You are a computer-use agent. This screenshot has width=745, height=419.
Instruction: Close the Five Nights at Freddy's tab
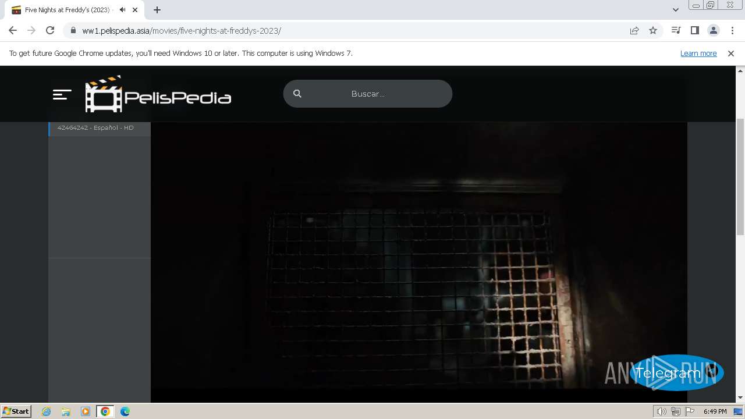[135, 10]
